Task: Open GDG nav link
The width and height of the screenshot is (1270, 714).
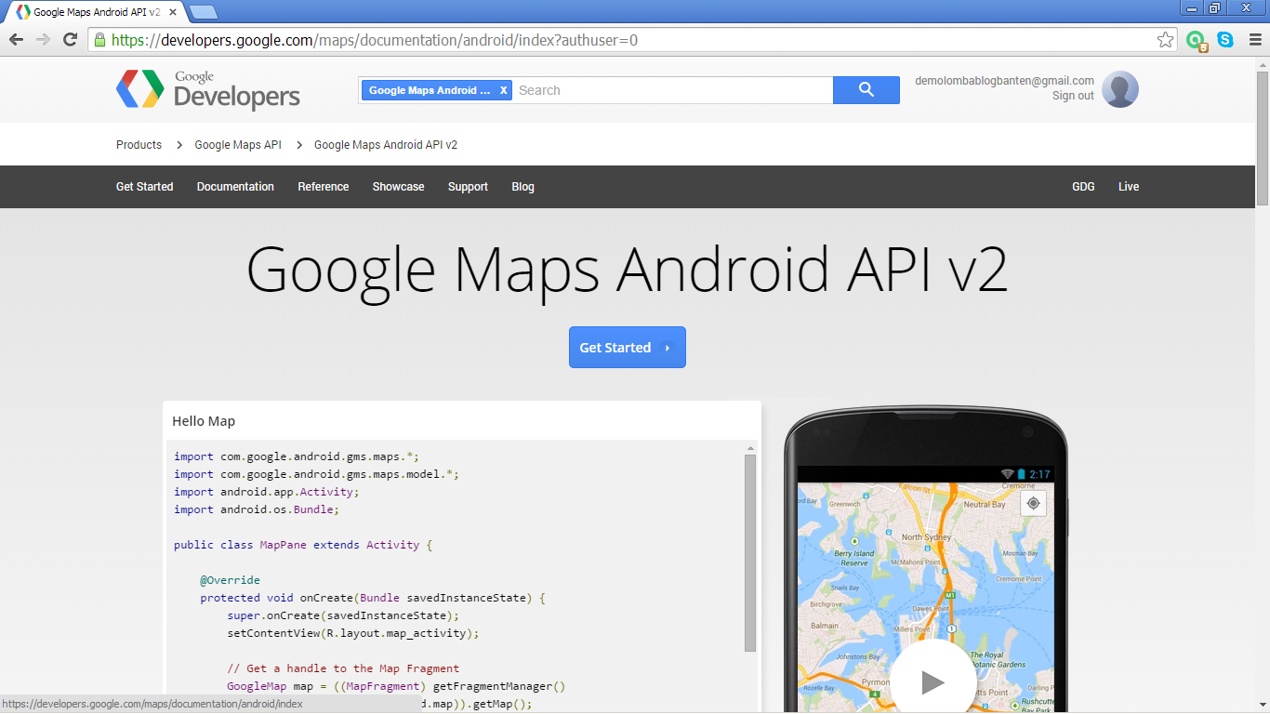Action: (1083, 187)
